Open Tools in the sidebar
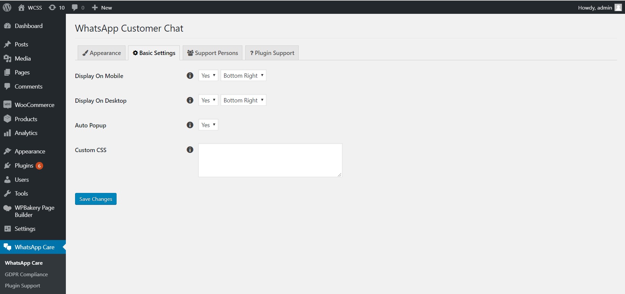This screenshot has height=294, width=625. pos(33,194)
